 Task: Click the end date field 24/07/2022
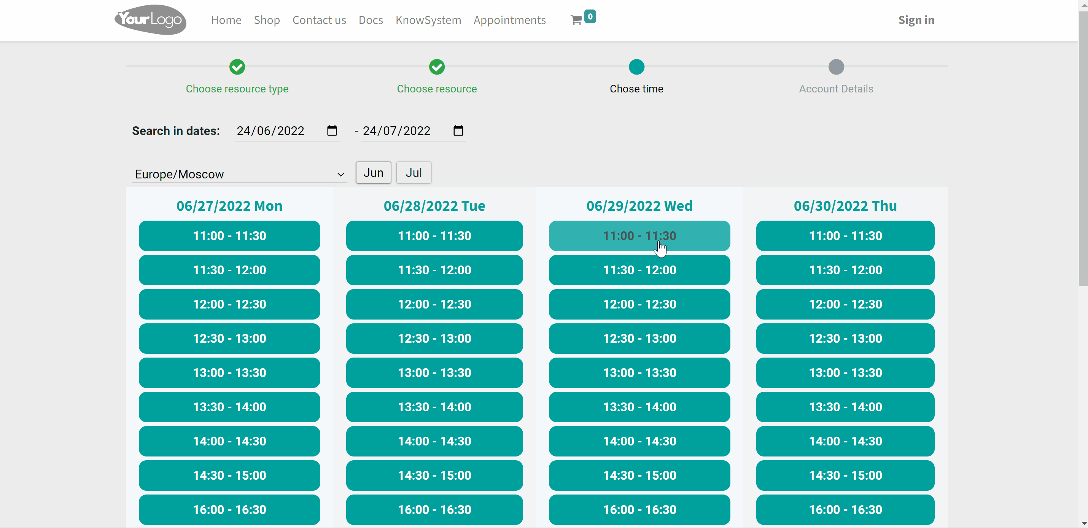414,131
